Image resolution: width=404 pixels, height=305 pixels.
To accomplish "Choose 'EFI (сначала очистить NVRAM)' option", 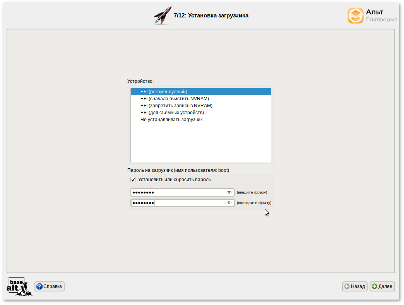I will (x=175, y=99).
